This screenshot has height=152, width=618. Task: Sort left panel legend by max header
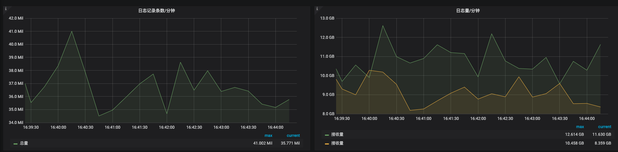(268, 135)
